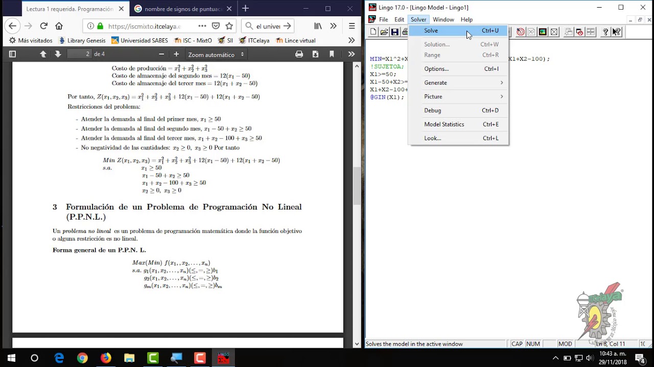Click the Picture icon in Lingo toolbar
The width and height of the screenshot is (654, 367).
tap(543, 32)
